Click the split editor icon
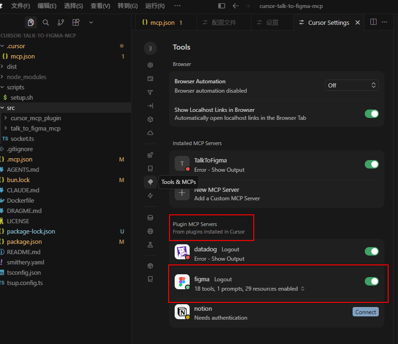 (x=373, y=22)
